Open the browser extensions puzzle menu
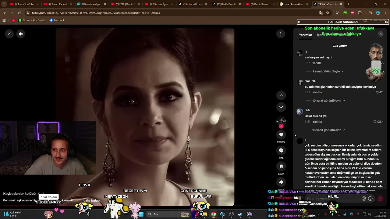Screen dimensions: 390x219 click(360, 13)
